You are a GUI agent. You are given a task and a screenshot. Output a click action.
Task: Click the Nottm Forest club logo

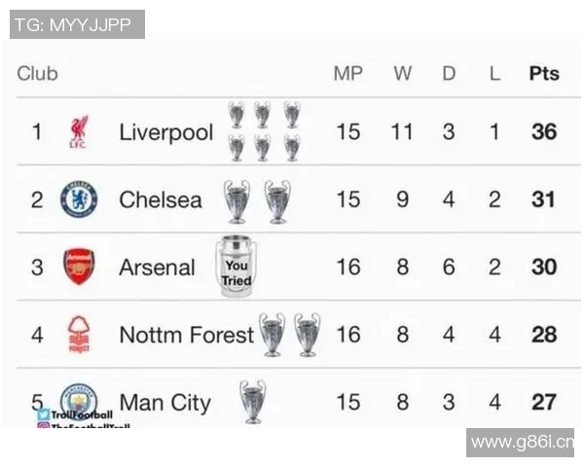[79, 335]
